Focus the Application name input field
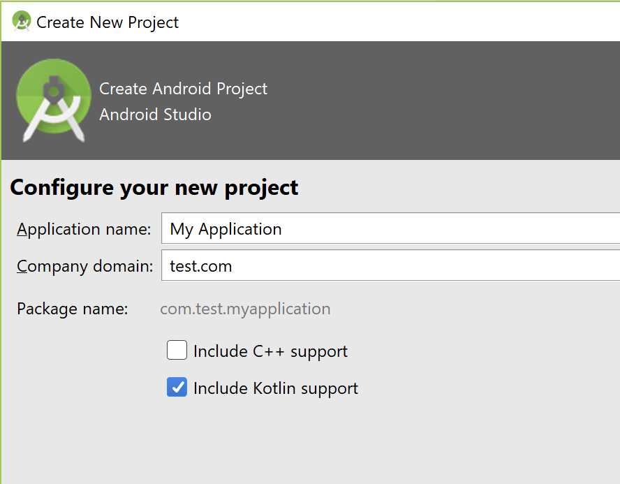 click(391, 228)
